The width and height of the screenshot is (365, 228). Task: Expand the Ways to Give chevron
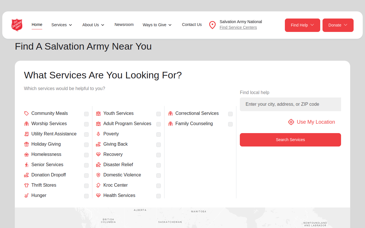coord(170,25)
